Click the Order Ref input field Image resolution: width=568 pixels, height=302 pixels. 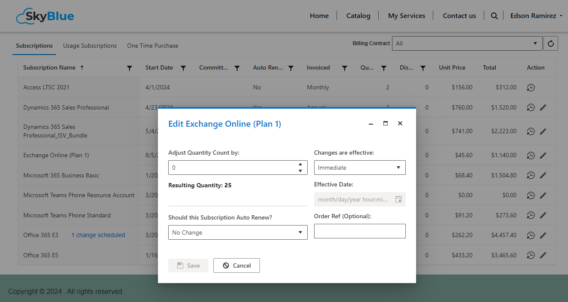(x=360, y=231)
